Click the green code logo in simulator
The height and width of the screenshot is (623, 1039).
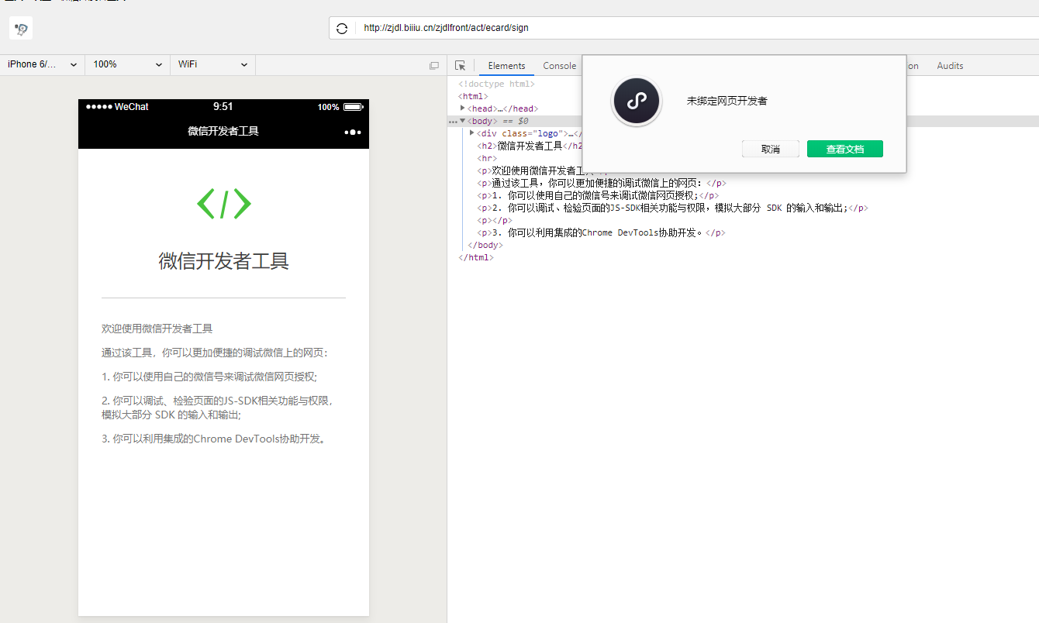pyautogui.click(x=224, y=204)
